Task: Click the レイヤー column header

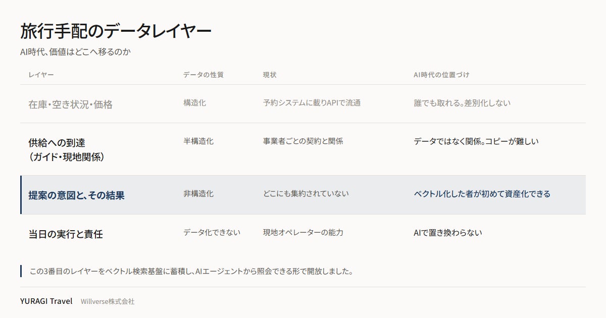Action: click(41, 75)
